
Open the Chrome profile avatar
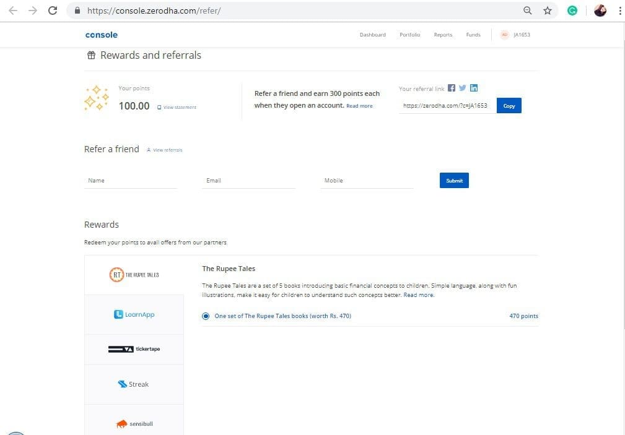tap(600, 11)
